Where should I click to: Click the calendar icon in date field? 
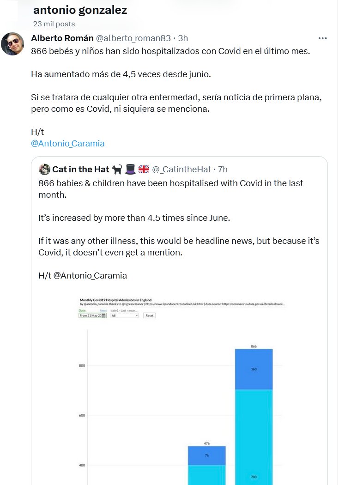pyautogui.click(x=104, y=315)
